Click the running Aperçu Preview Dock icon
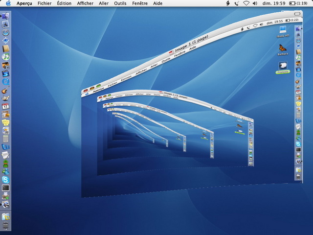 pyautogui.click(x=5, y=204)
